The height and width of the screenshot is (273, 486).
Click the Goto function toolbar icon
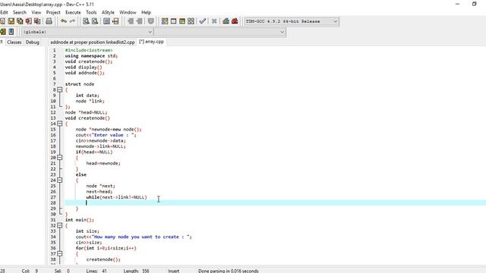click(x=106, y=21)
